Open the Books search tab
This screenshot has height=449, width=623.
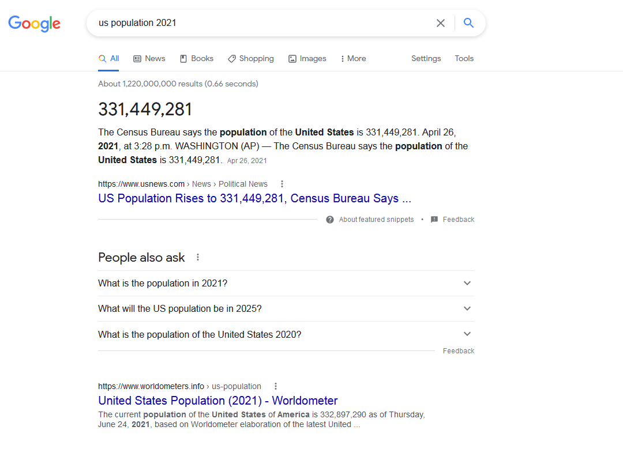tap(197, 59)
